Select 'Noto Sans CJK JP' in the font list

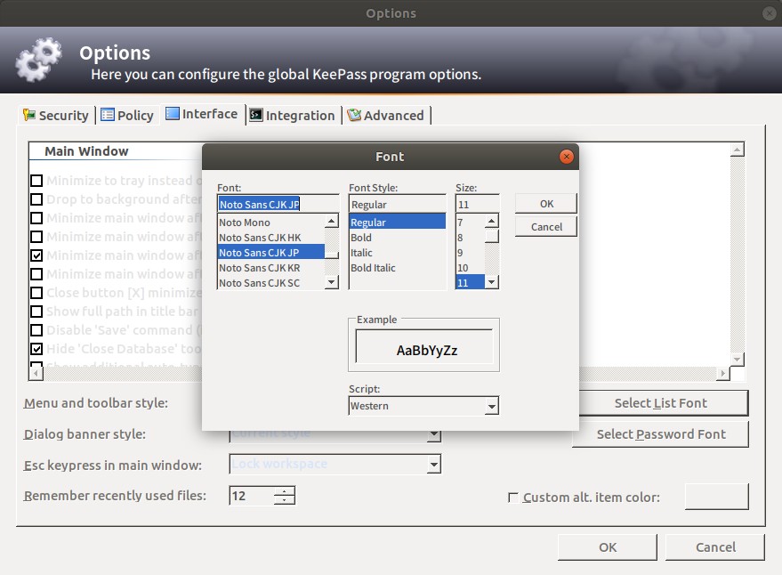point(271,253)
